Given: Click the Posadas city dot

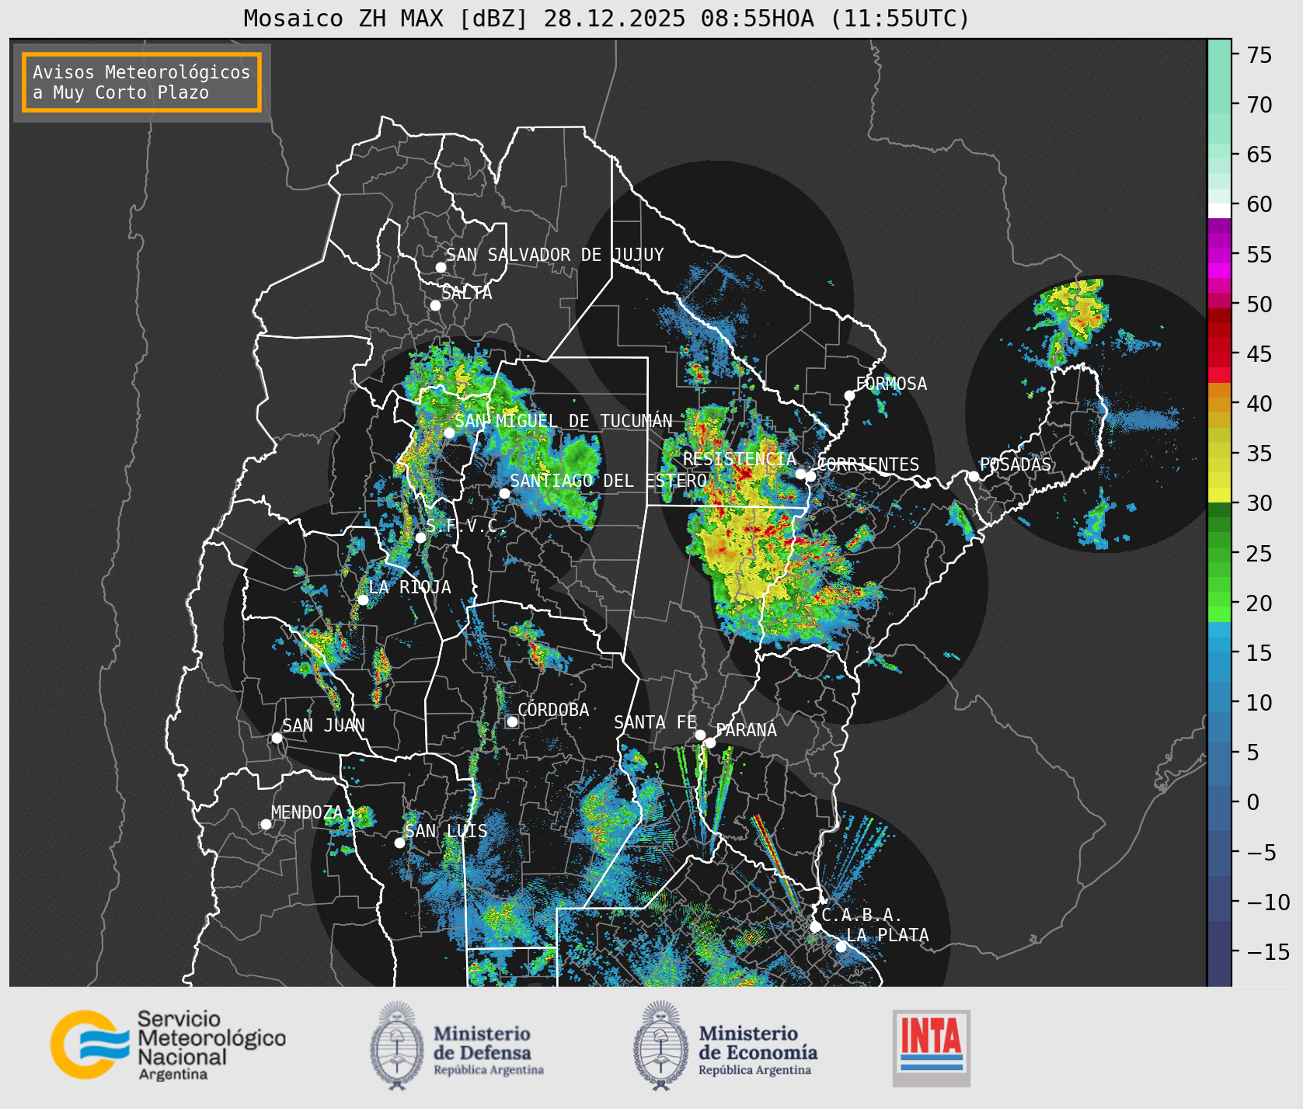Looking at the screenshot, I should [974, 476].
